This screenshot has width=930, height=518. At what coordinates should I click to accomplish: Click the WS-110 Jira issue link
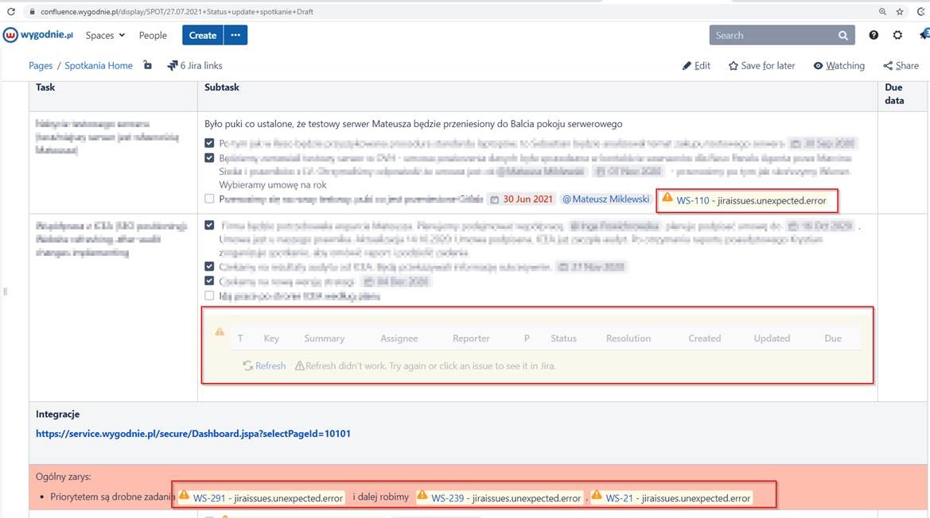751,201
